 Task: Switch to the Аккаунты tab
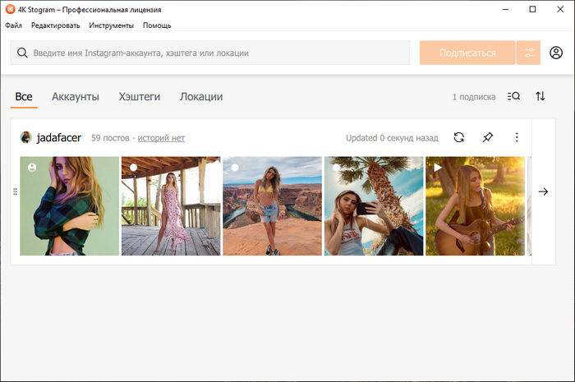(76, 97)
